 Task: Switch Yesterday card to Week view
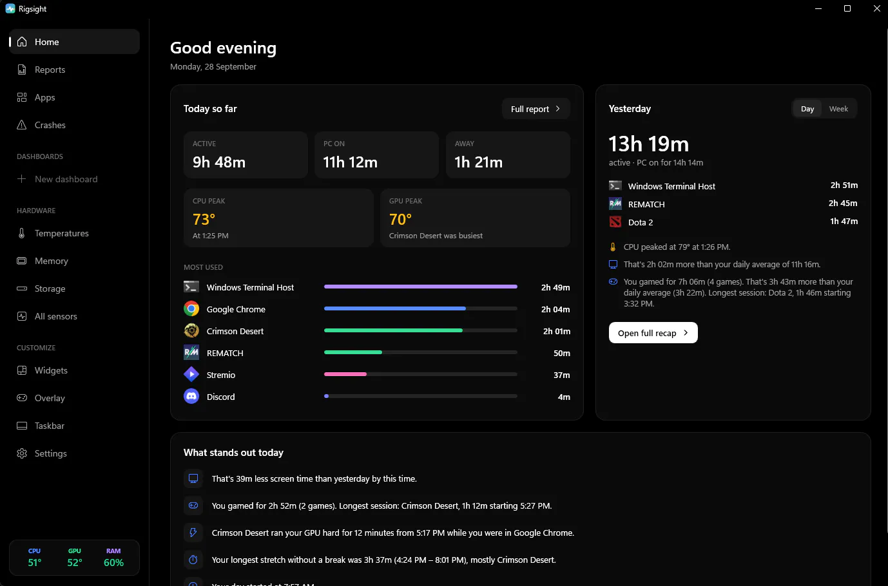838,109
